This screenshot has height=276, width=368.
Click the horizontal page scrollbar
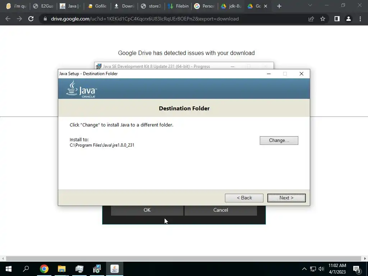[184, 258]
